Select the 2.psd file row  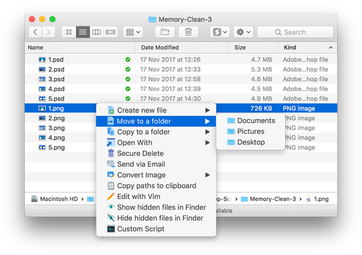coord(181,69)
